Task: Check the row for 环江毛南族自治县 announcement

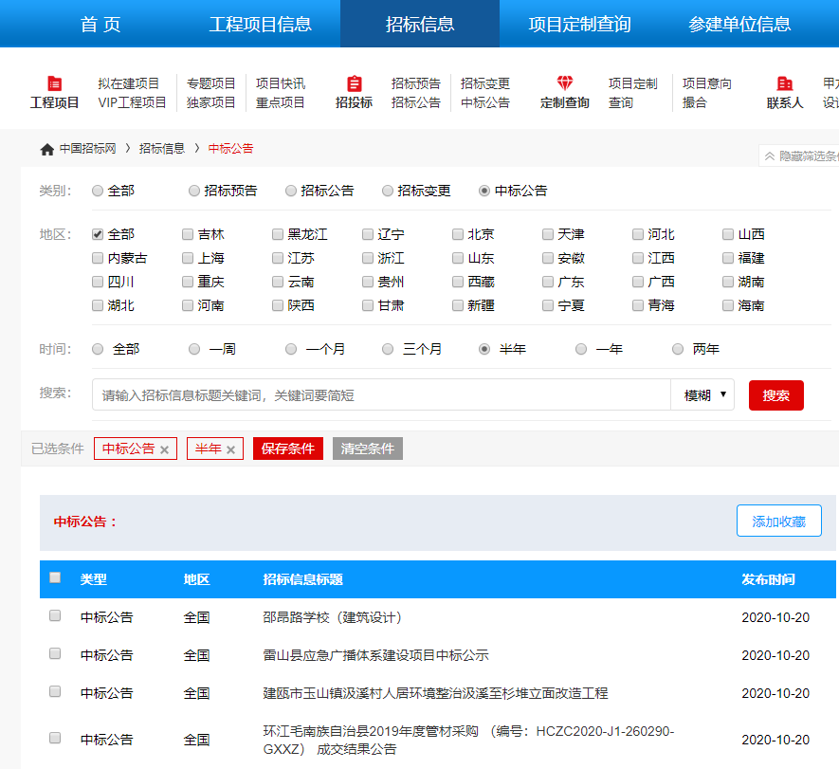Action: click(55, 738)
